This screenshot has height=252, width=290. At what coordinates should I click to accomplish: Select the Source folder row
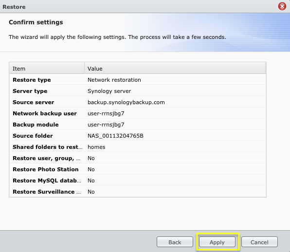pos(138,136)
